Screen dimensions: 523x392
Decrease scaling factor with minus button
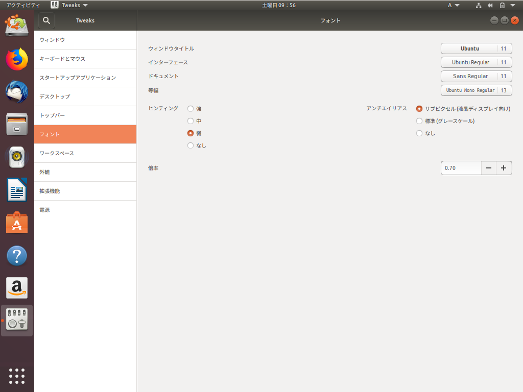[489, 168]
